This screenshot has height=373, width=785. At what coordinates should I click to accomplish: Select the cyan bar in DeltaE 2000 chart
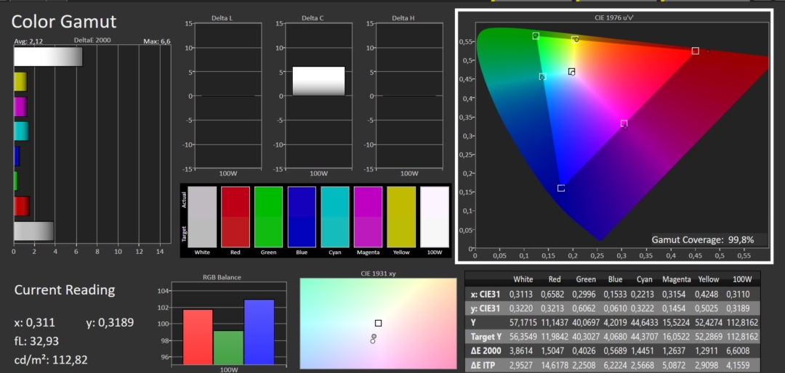click(21, 131)
